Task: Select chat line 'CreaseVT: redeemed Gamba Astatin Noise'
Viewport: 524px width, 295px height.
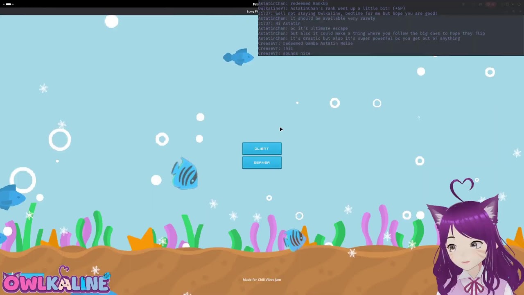Action: click(305, 43)
